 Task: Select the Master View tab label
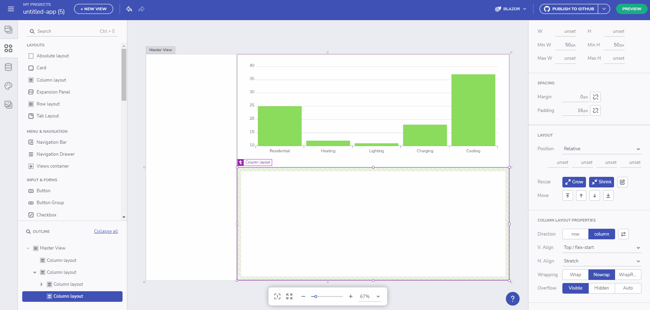click(161, 50)
